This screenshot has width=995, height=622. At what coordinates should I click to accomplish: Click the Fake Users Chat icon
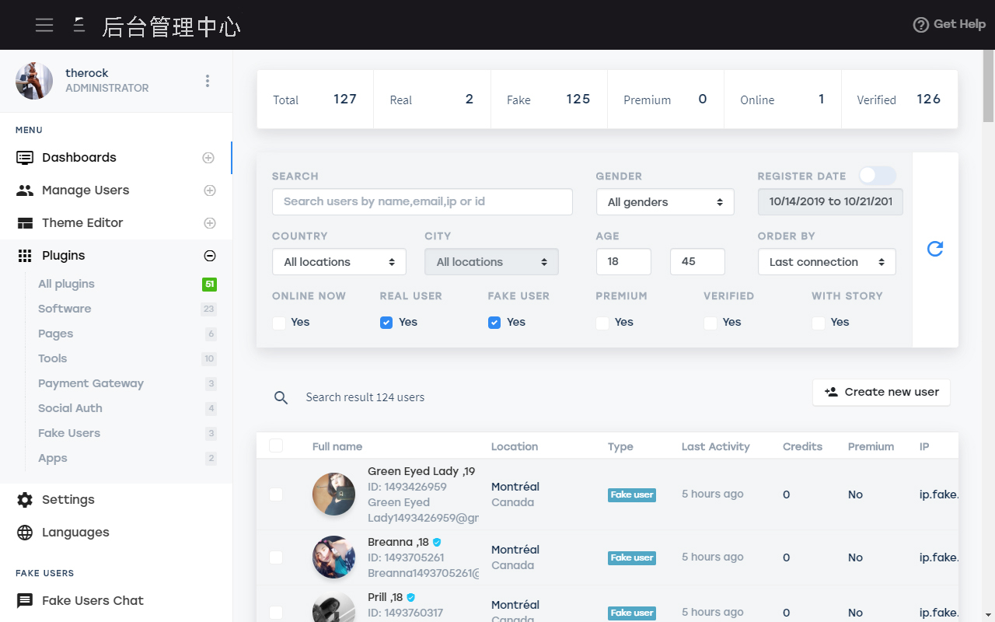click(25, 601)
